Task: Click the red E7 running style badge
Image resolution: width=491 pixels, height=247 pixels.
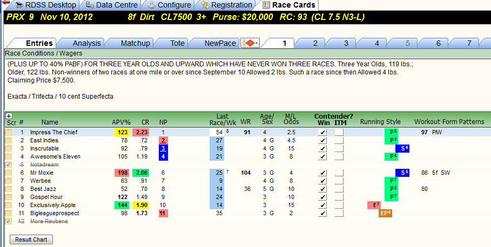Action: 374,205
